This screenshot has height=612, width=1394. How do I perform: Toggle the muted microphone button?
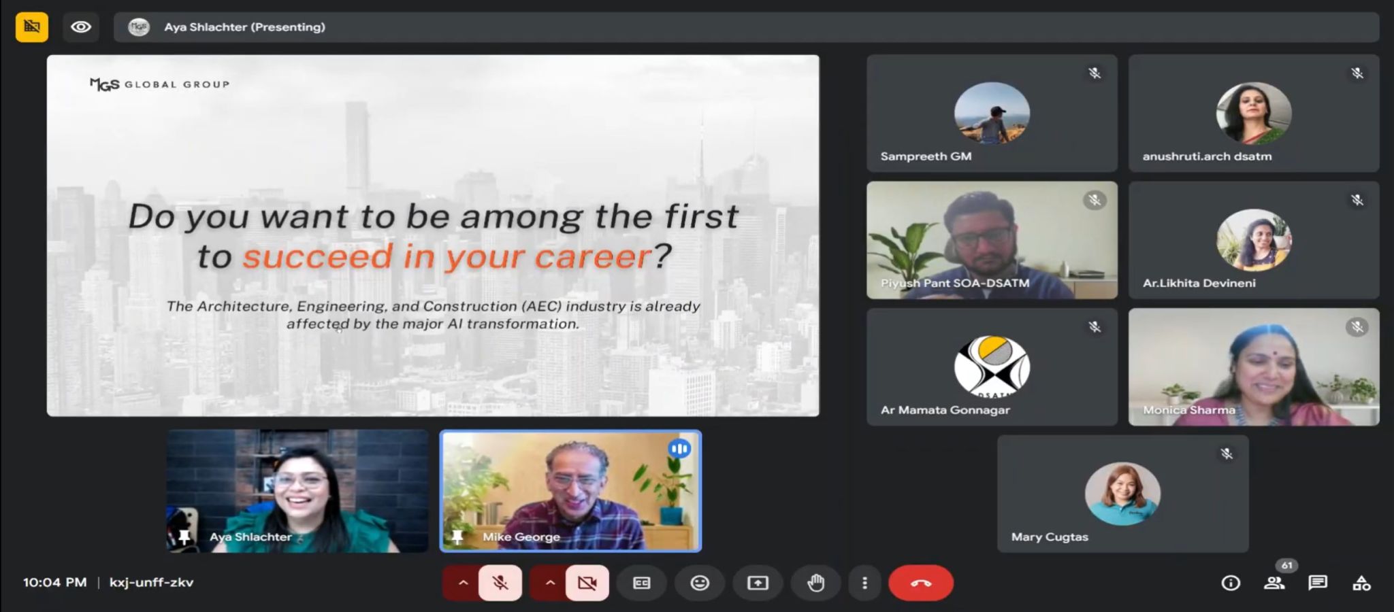pyautogui.click(x=500, y=583)
